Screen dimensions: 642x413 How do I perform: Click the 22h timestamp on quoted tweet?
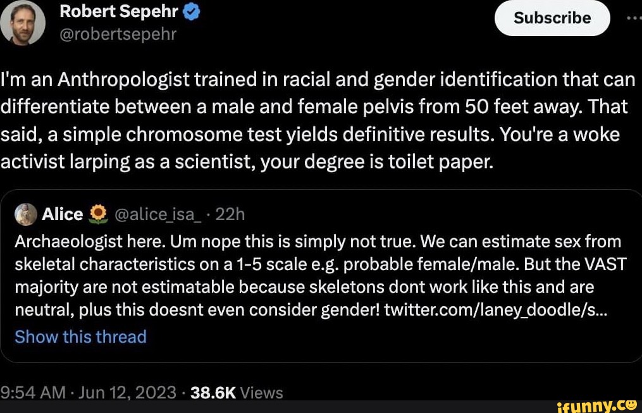tap(230, 215)
